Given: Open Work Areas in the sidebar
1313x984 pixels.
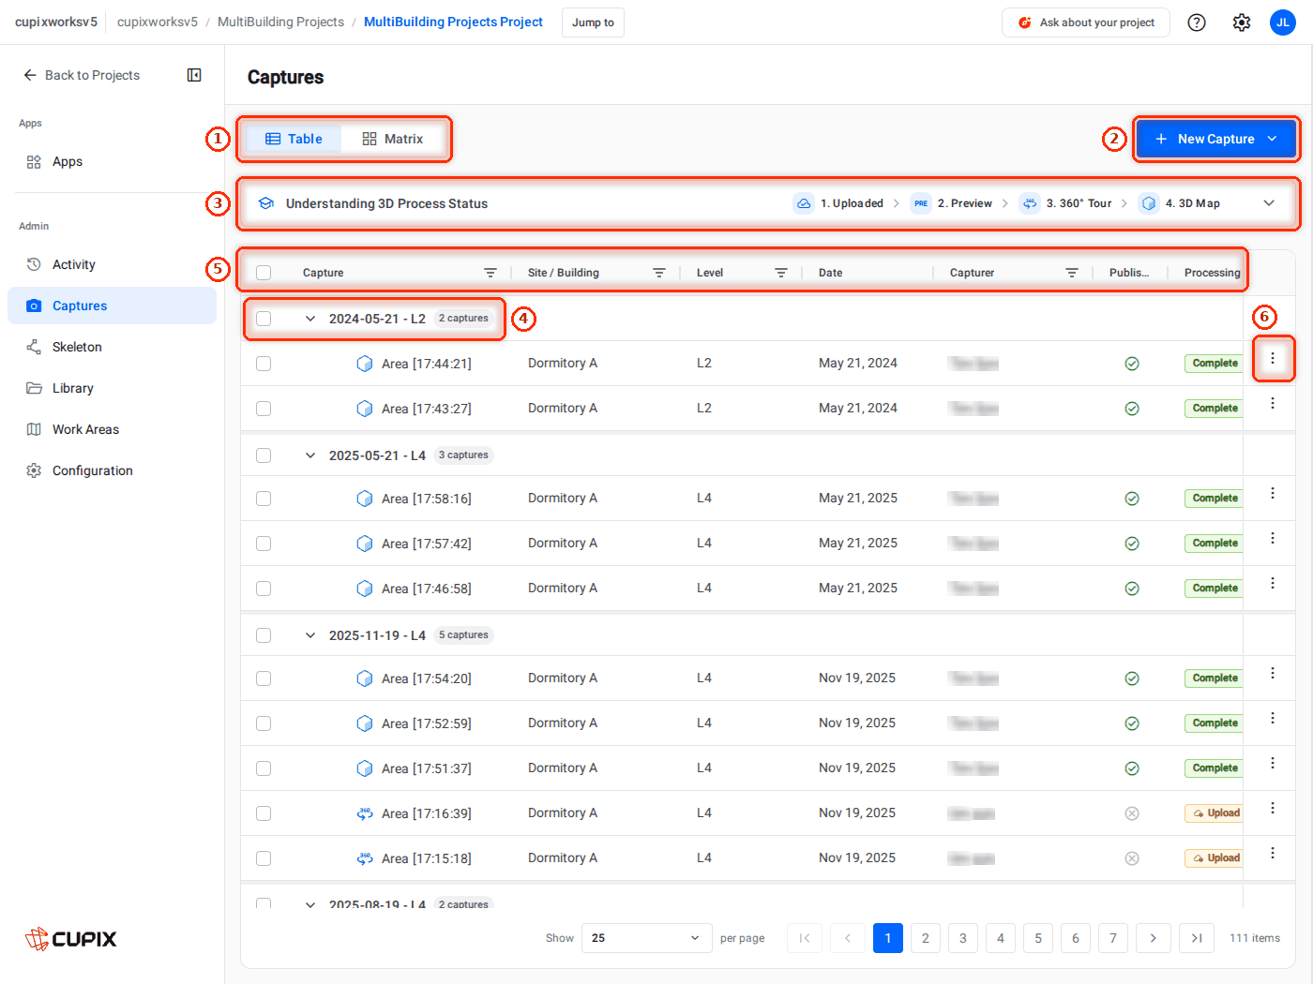Looking at the screenshot, I should (x=113, y=429).
